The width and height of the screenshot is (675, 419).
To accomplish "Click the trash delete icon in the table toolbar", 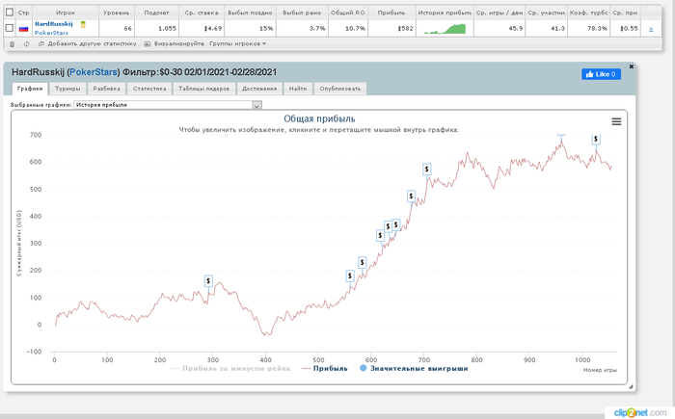I will tap(12, 44).
